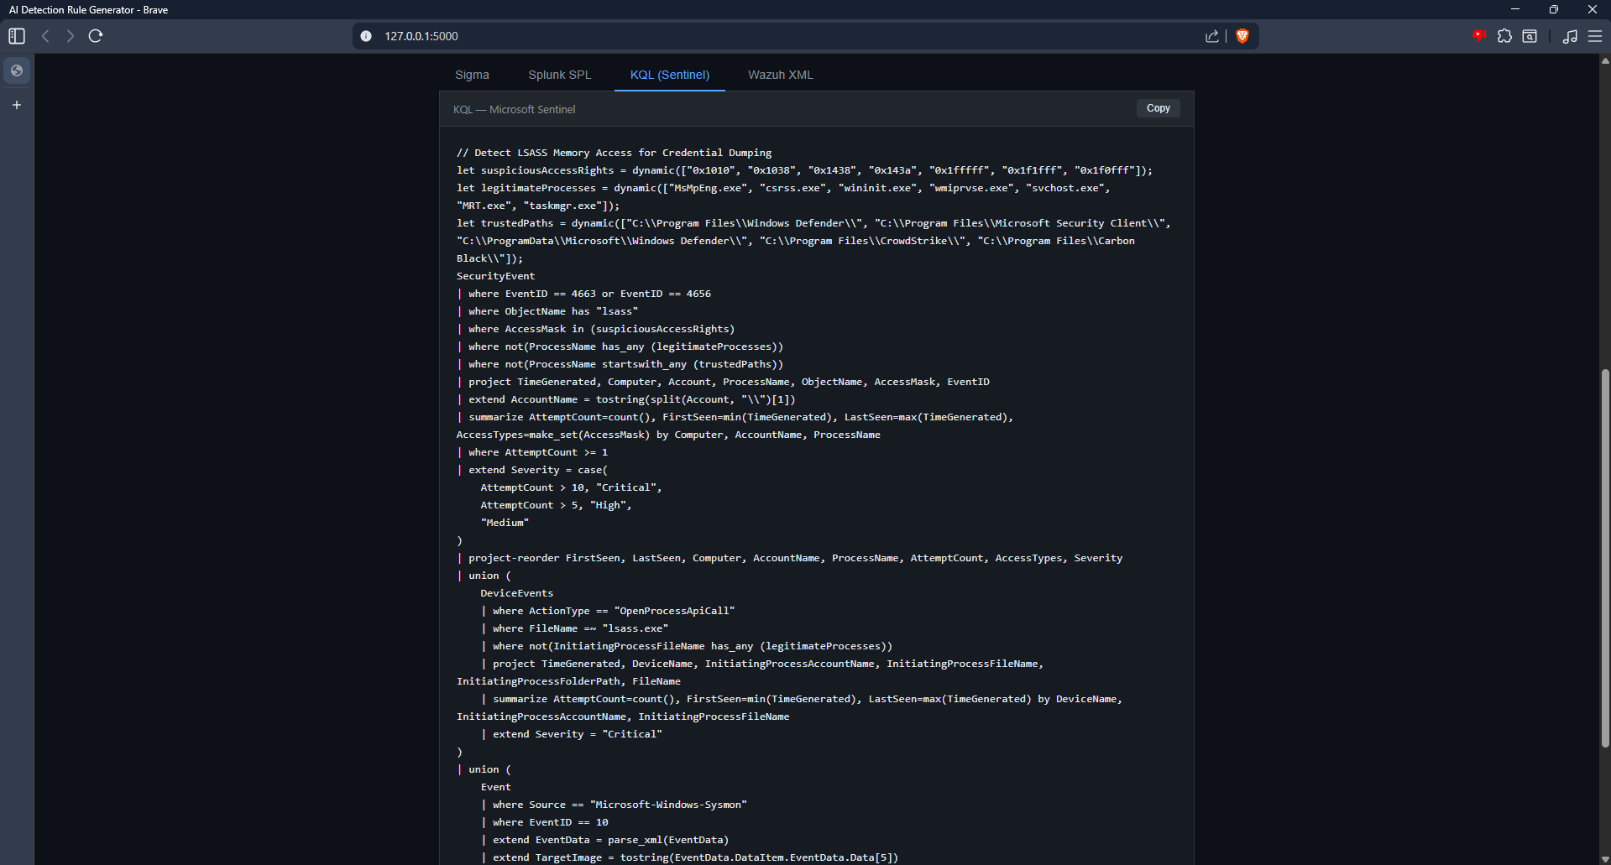Click the 'where ObjectName has "lsass"' line
This screenshot has height=865, width=1611.
point(547,311)
